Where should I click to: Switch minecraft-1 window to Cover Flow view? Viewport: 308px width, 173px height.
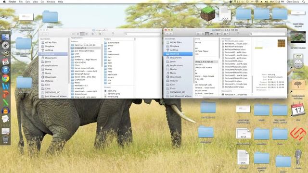click(x=87, y=34)
